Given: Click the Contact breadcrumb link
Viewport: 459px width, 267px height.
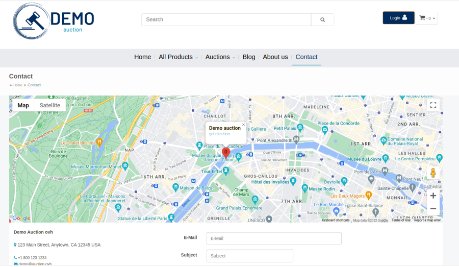Looking at the screenshot, I should click(34, 85).
